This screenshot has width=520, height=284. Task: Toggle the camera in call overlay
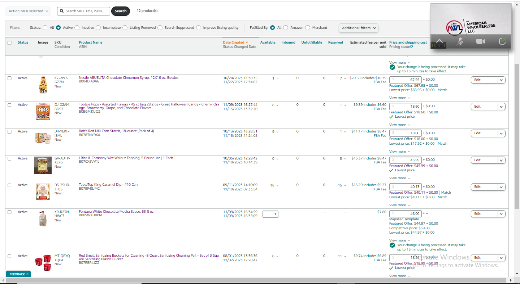click(481, 42)
